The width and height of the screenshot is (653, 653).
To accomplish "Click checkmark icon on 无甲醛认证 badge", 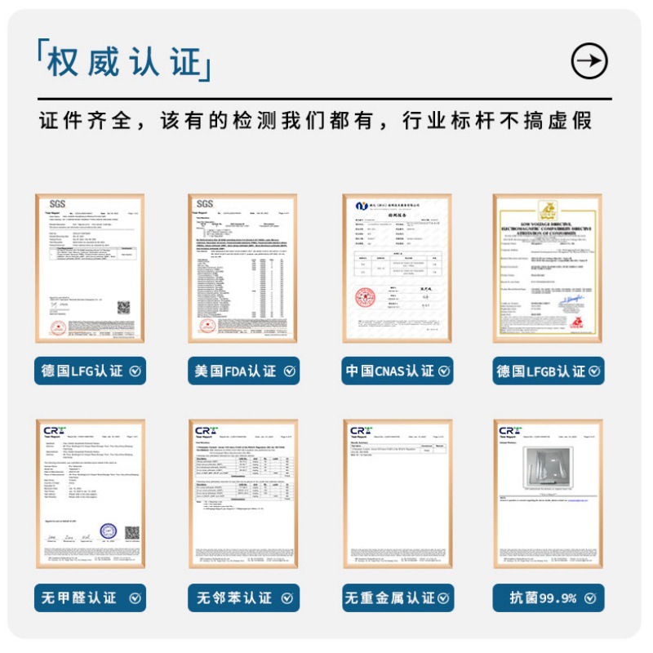I will tap(135, 598).
